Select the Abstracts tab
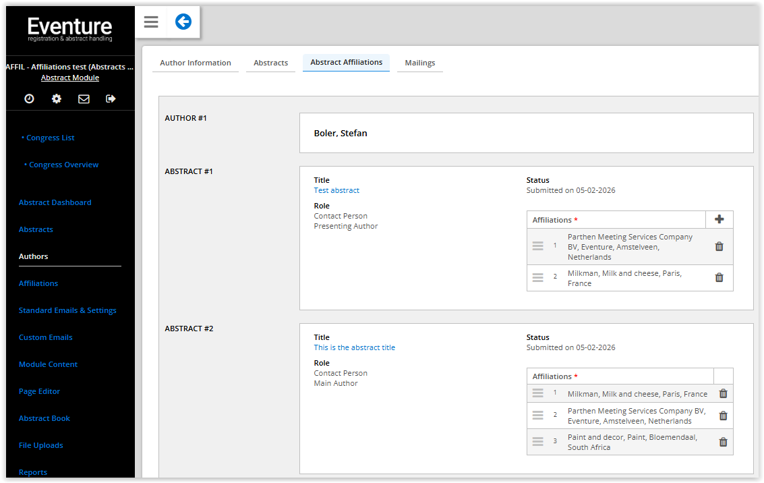This screenshot has width=764, height=483. click(x=270, y=63)
